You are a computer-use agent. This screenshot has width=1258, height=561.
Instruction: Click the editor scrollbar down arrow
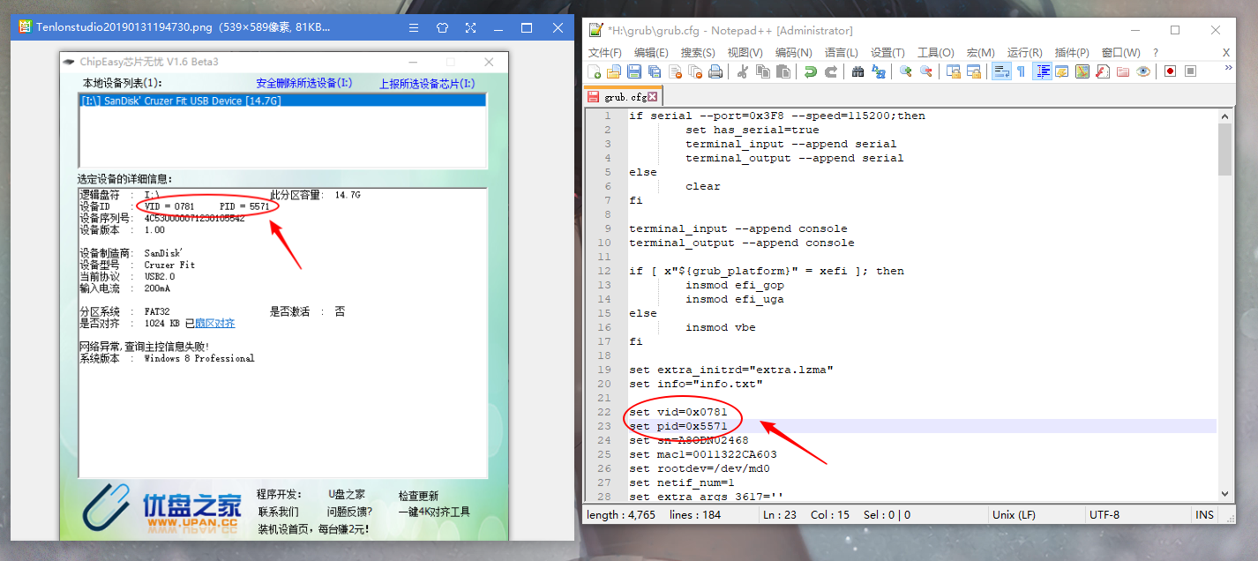[x=1224, y=494]
